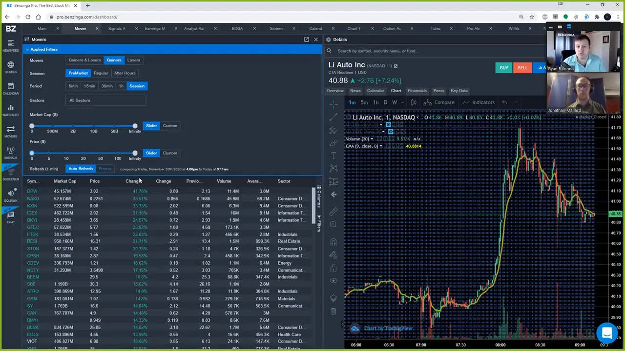This screenshot has width=625, height=351.
Task: Open the Watchlist sidebar icon
Action: [x=11, y=110]
